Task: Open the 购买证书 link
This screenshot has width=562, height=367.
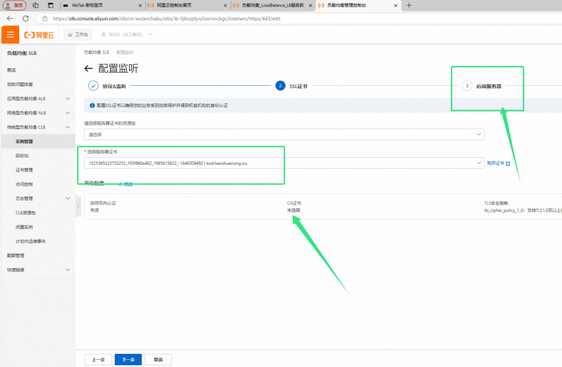Action: coord(498,163)
